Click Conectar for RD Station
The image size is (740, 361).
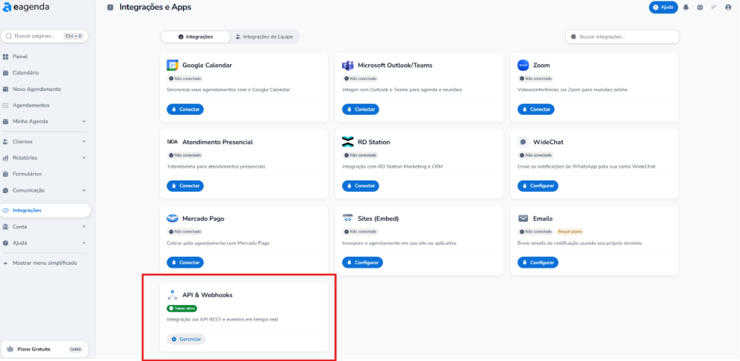click(x=361, y=186)
